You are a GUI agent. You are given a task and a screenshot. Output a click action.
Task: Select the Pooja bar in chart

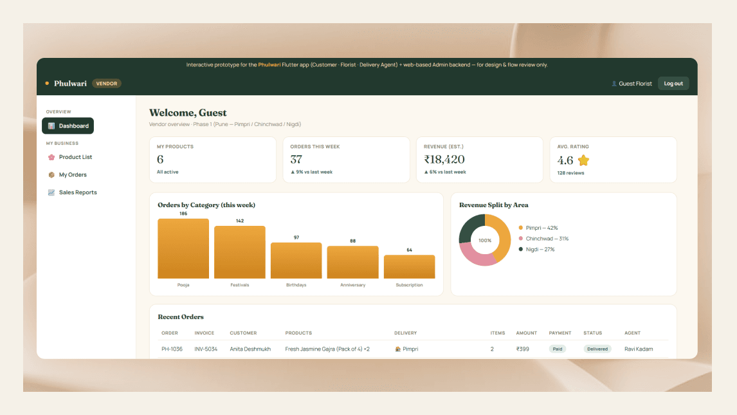pos(183,248)
